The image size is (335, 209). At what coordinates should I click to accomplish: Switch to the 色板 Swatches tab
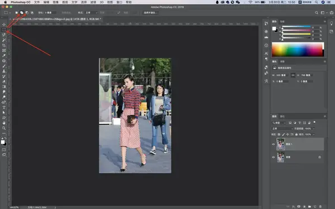click(x=282, y=22)
